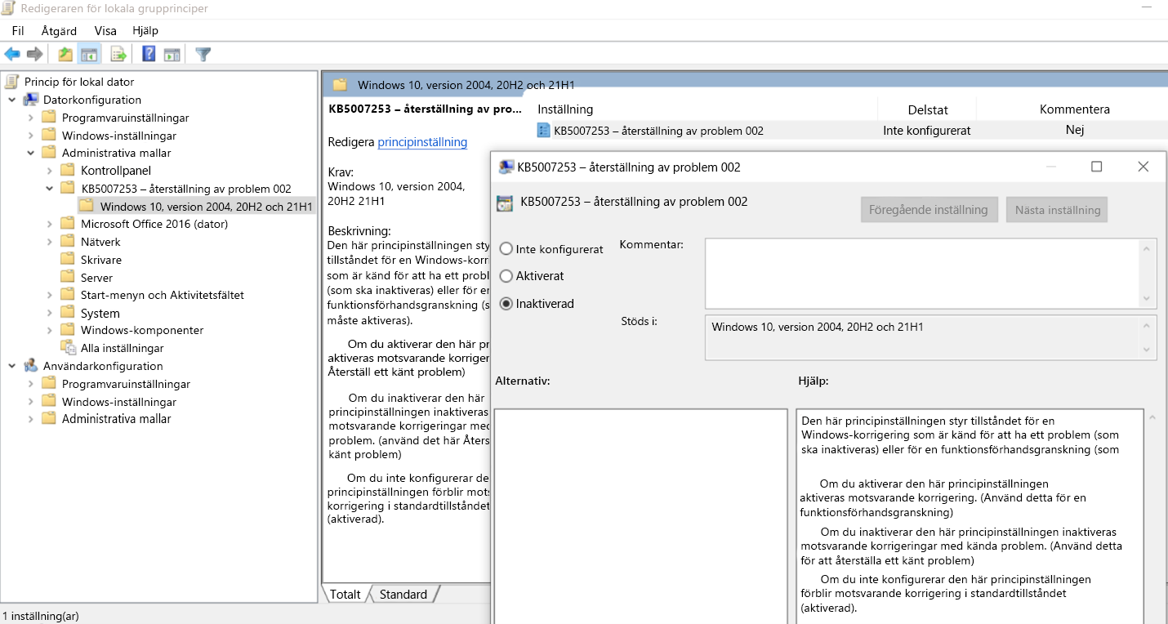Image resolution: width=1168 pixels, height=624 pixels.
Task: Click the computer icon beside Datorkonfiguration
Action: pos(31,100)
